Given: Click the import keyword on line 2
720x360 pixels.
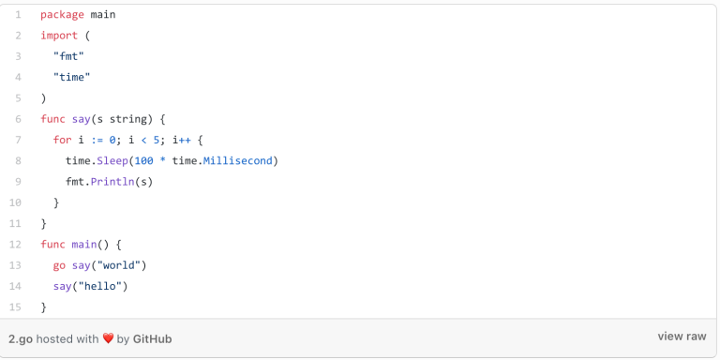Looking at the screenshot, I should [59, 36].
